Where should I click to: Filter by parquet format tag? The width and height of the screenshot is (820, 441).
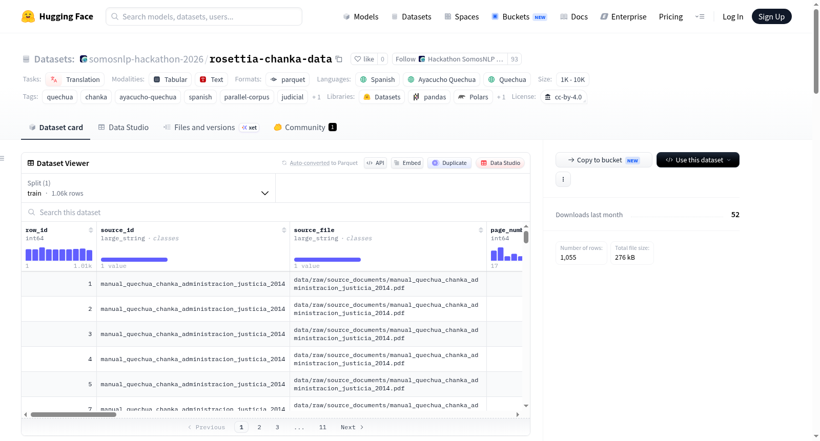coord(288,79)
